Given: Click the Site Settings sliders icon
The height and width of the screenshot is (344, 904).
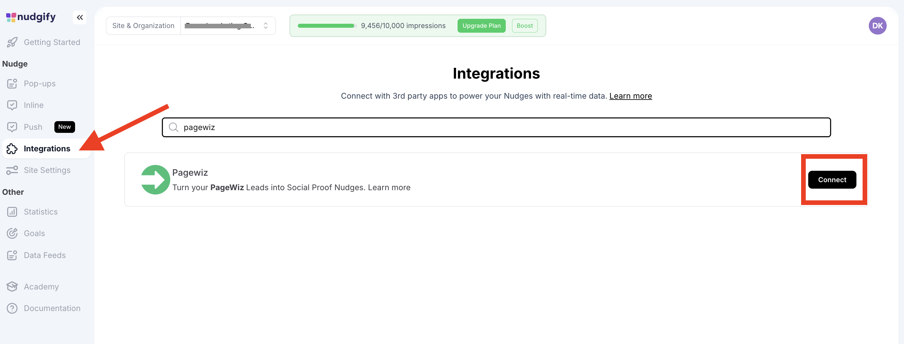Looking at the screenshot, I should [12, 170].
